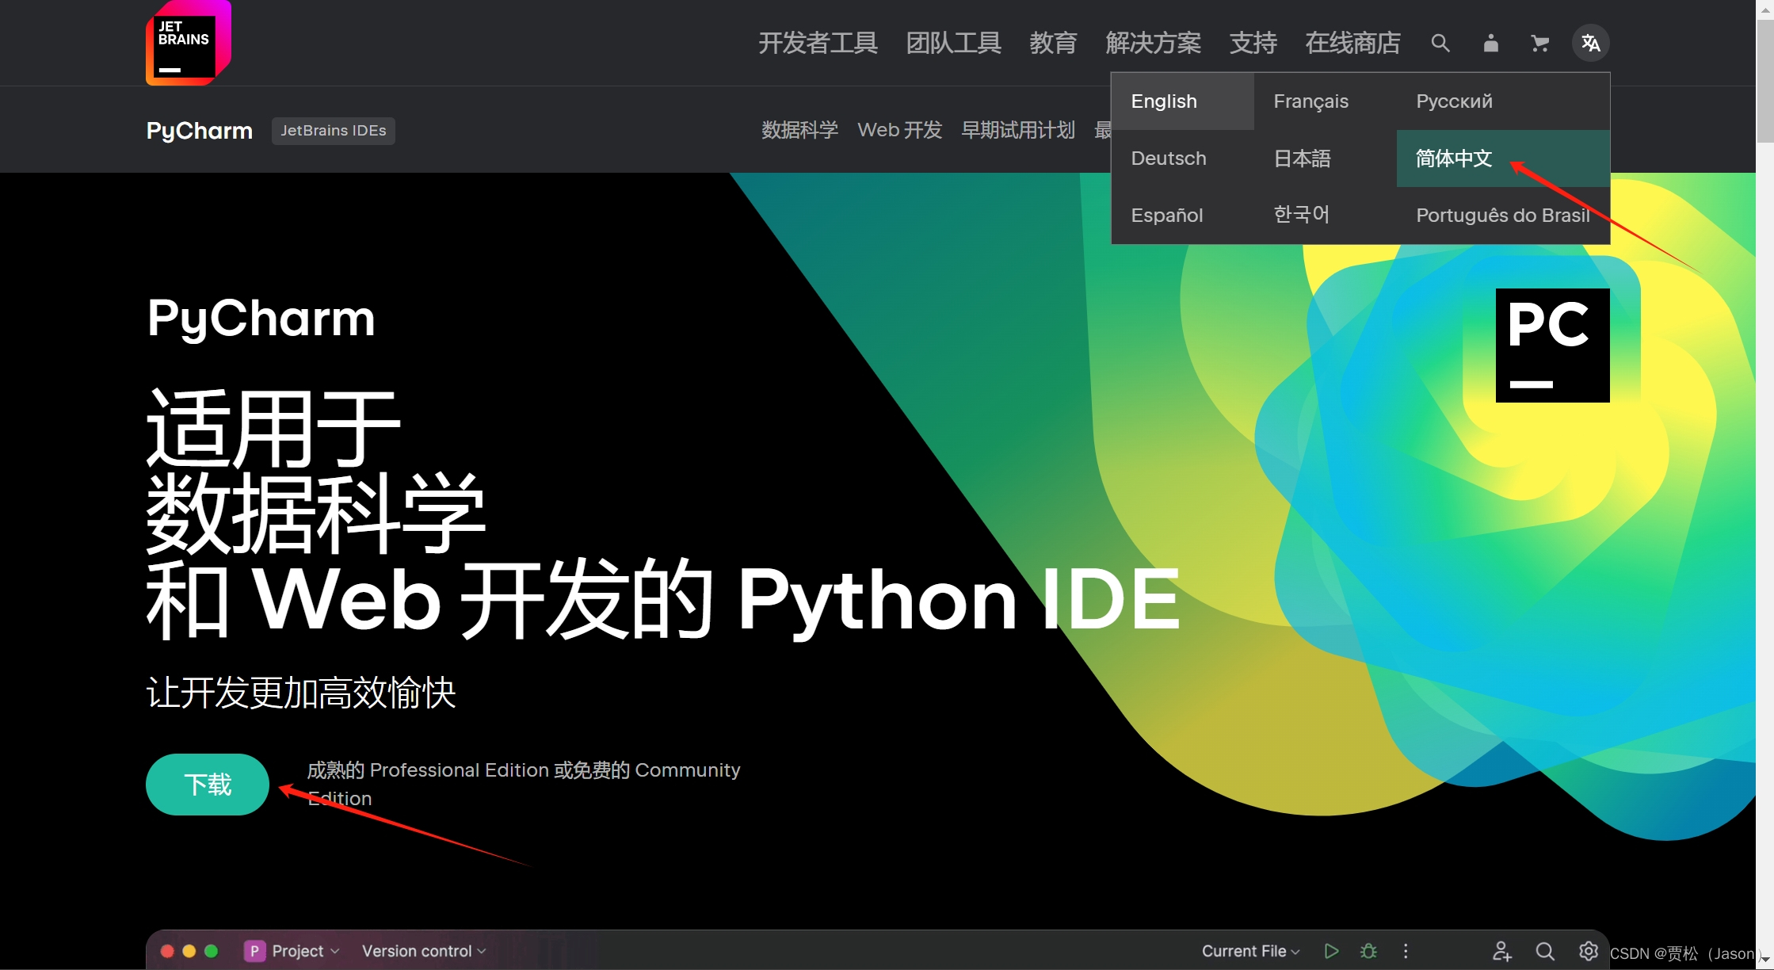Click the PyCharm PC logo tile
This screenshot has height=970, width=1774.
point(1551,346)
